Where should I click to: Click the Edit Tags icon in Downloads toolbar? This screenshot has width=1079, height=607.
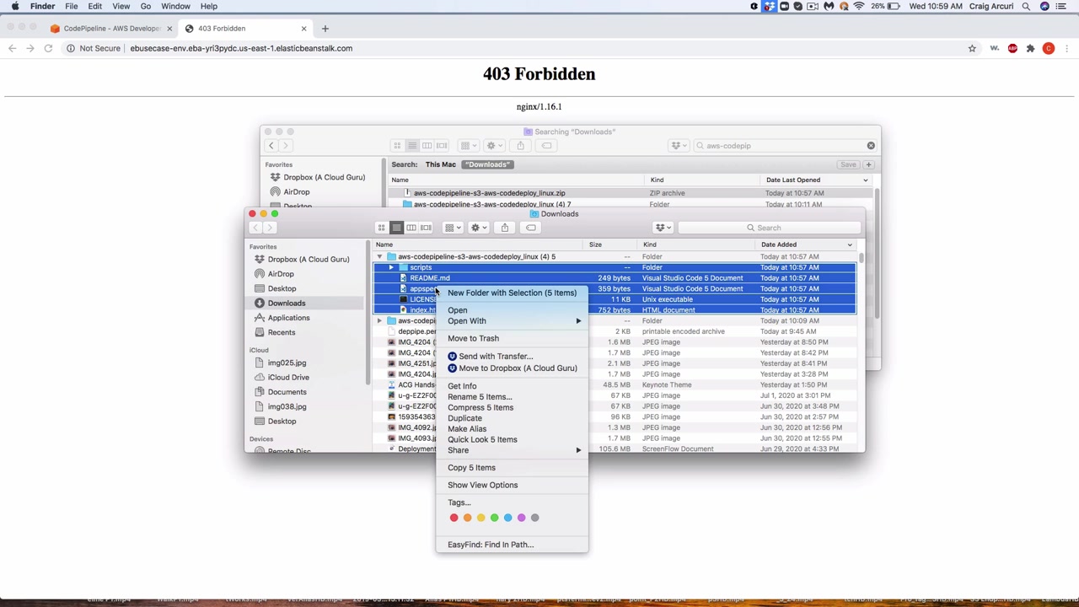pyautogui.click(x=531, y=228)
